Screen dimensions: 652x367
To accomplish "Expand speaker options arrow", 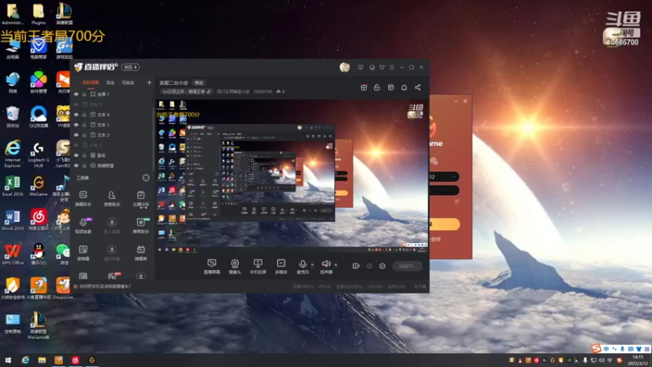I will pos(336,264).
